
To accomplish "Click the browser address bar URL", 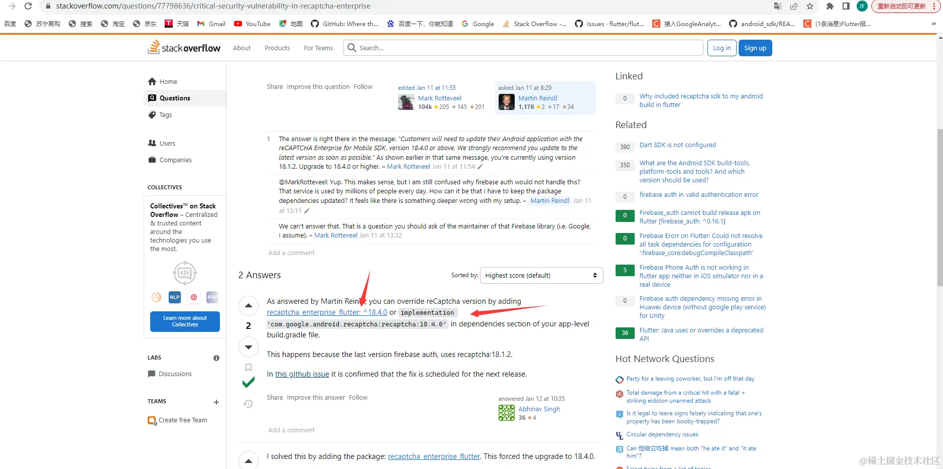I will (x=213, y=6).
